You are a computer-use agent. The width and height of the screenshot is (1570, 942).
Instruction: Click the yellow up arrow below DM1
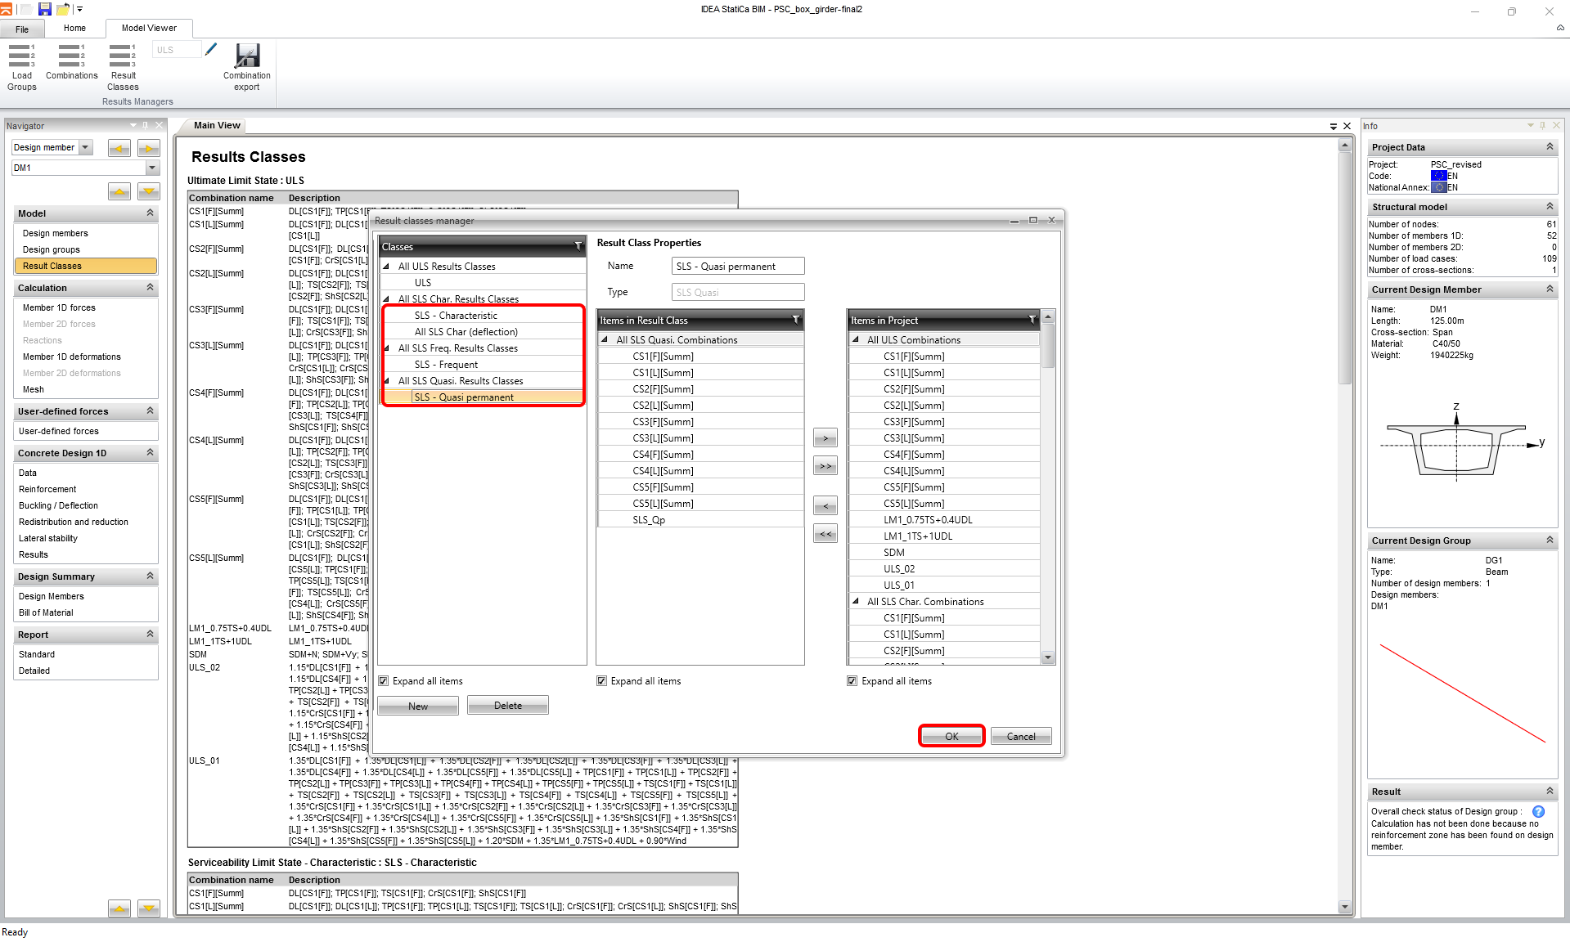click(119, 191)
